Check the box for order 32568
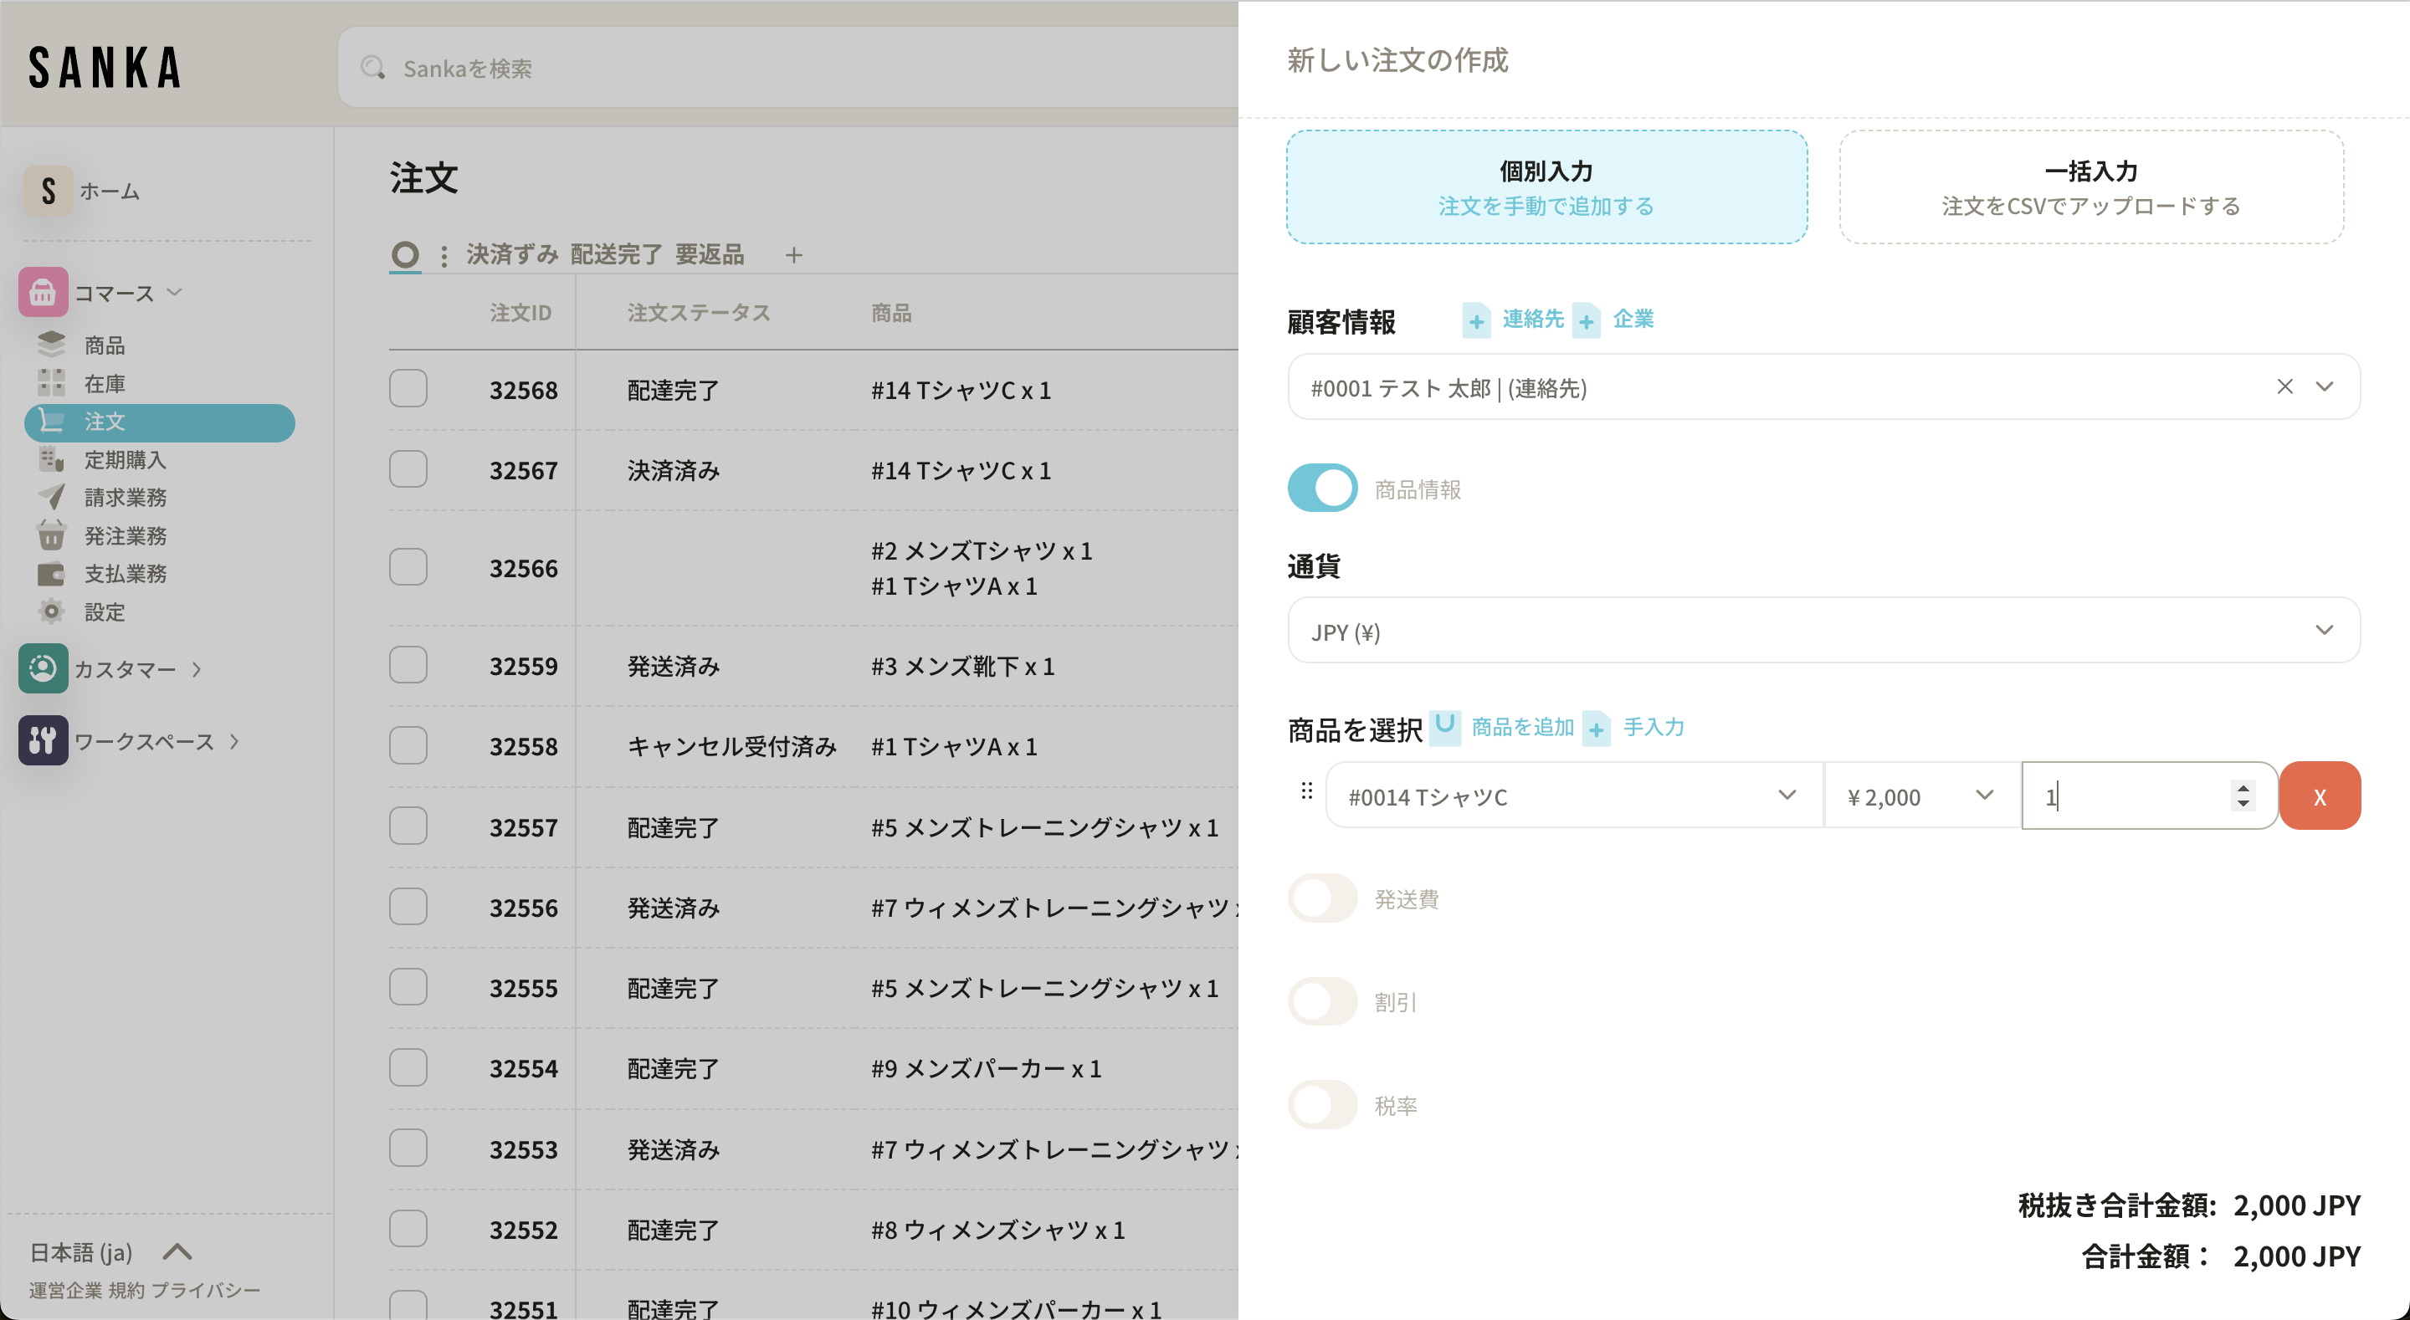This screenshot has height=1320, width=2410. click(x=408, y=388)
